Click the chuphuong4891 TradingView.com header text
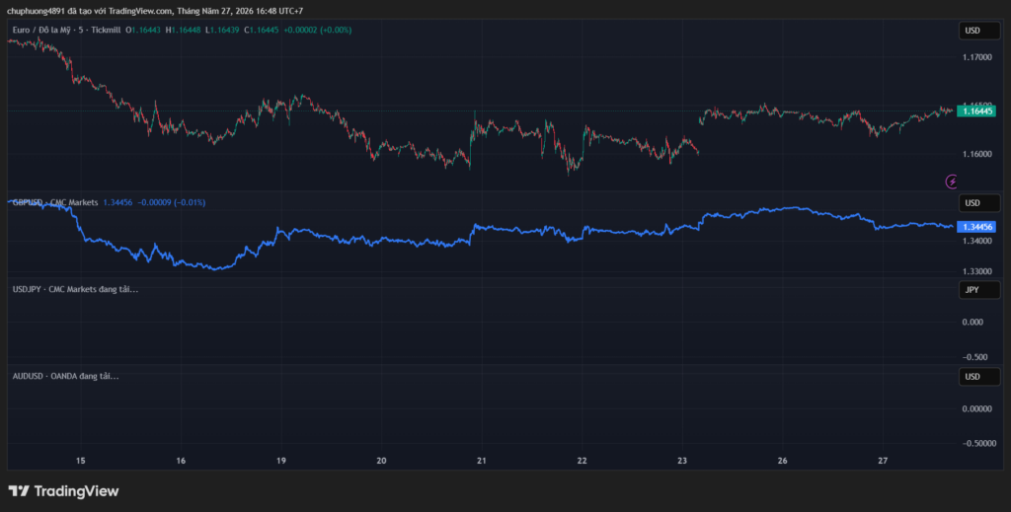The width and height of the screenshot is (1011, 512). (155, 11)
